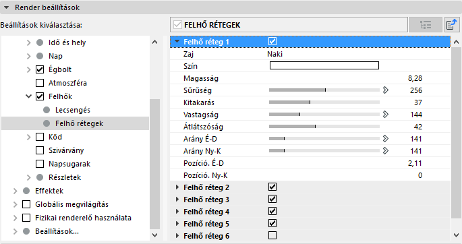Expand the Felhő réteg 2 section
The image size is (462, 244).
tap(177, 187)
